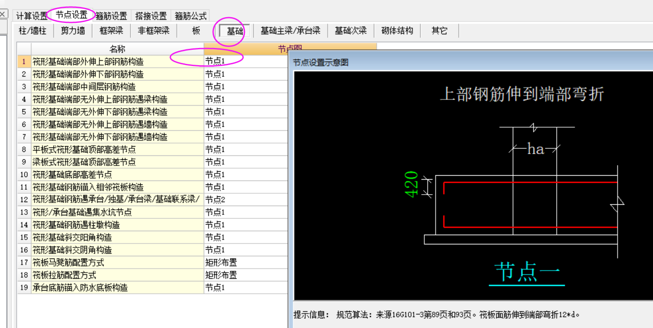Click the 节点设置示意图 panel title
Viewport: 653px width, 328px height.
point(321,63)
